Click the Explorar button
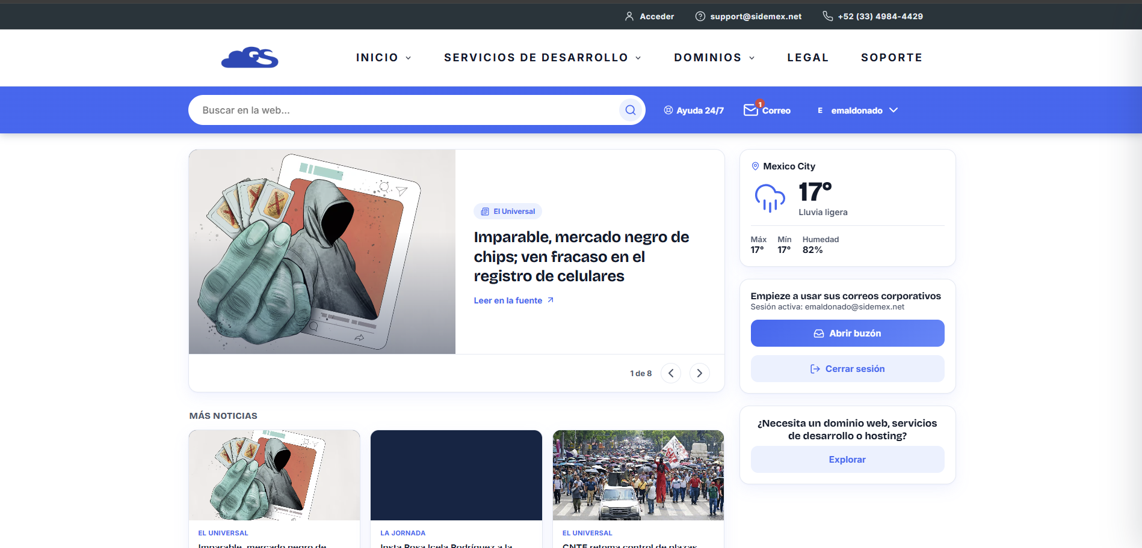 (847, 459)
